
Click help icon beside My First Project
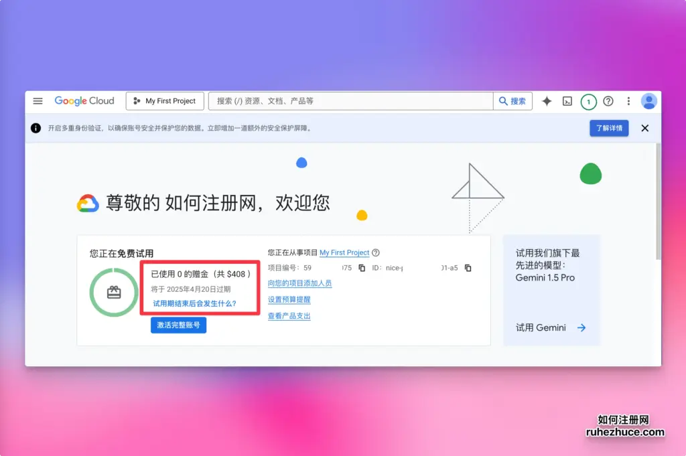tap(376, 252)
